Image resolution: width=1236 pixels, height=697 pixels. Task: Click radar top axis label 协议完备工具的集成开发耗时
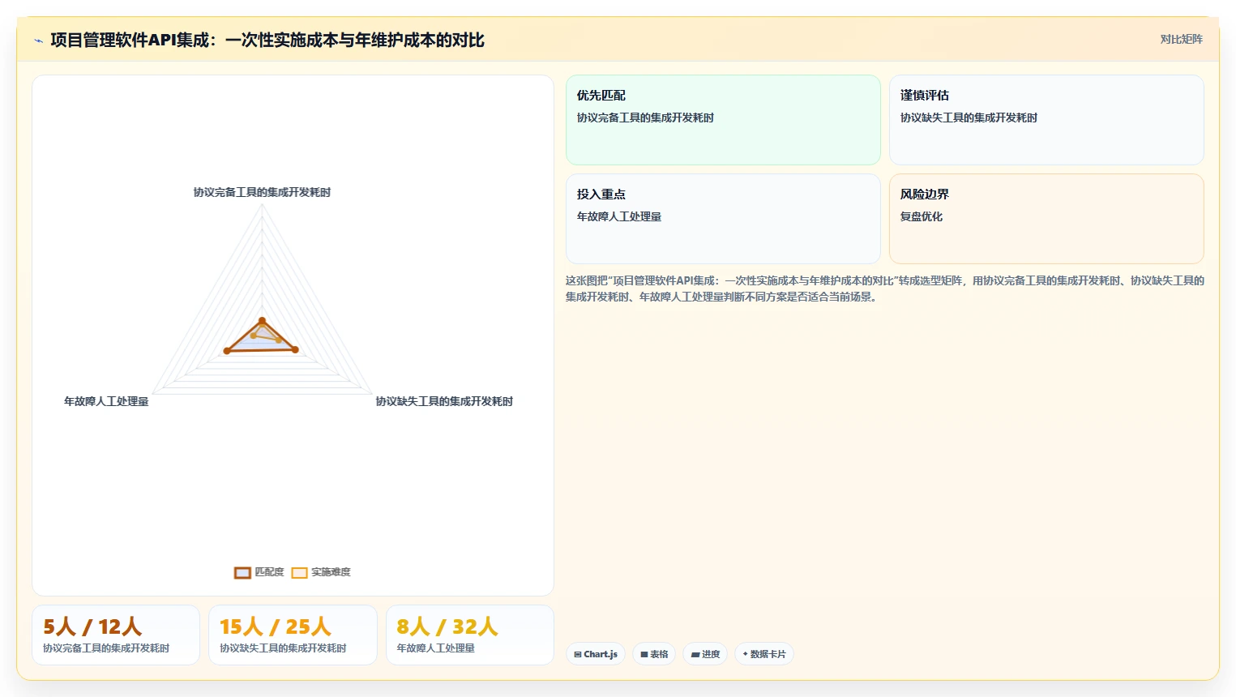[x=262, y=192]
